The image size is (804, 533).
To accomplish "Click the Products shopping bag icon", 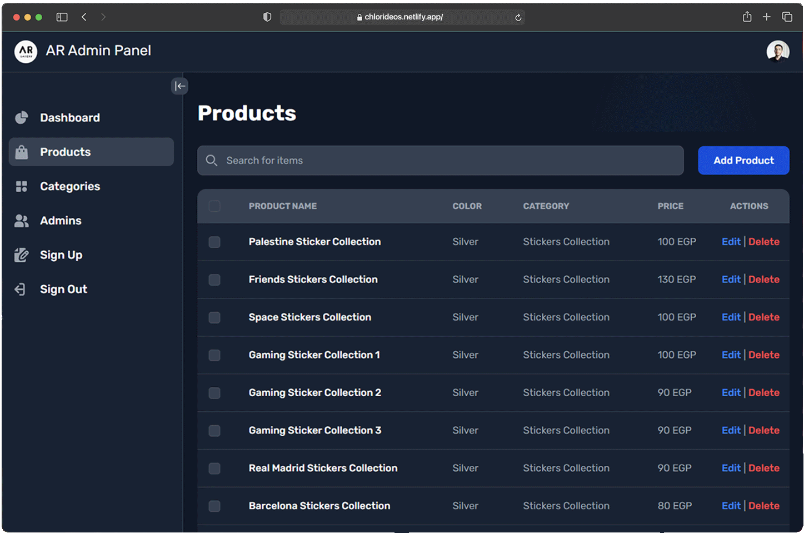I will [x=22, y=152].
